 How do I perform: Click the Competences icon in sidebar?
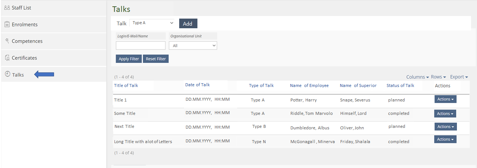click(7, 41)
